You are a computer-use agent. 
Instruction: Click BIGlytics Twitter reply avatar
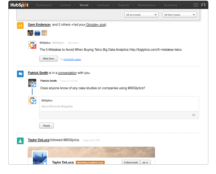click(32, 100)
